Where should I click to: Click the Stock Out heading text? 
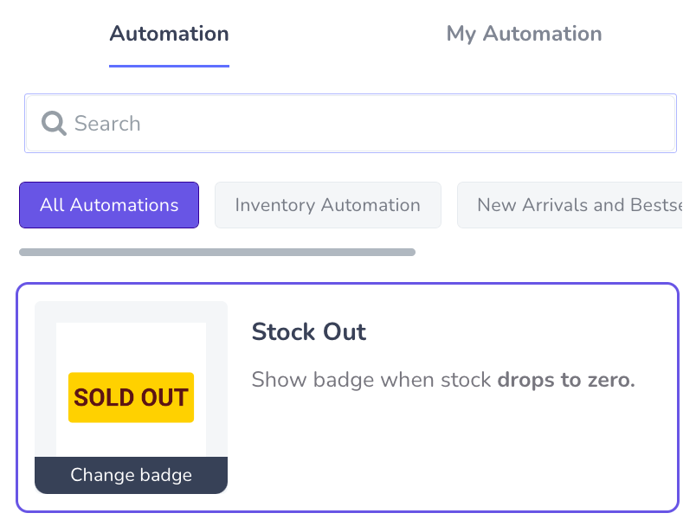point(309,331)
